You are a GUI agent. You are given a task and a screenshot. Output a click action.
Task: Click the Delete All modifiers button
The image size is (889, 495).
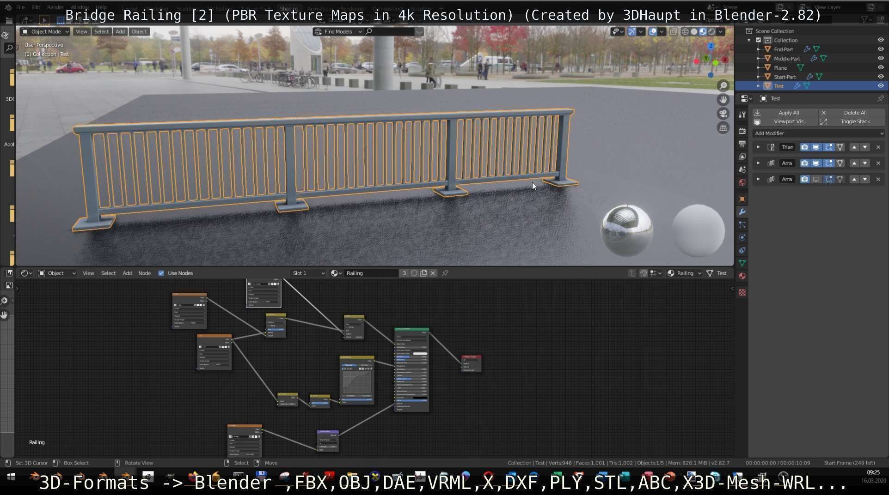click(x=852, y=113)
